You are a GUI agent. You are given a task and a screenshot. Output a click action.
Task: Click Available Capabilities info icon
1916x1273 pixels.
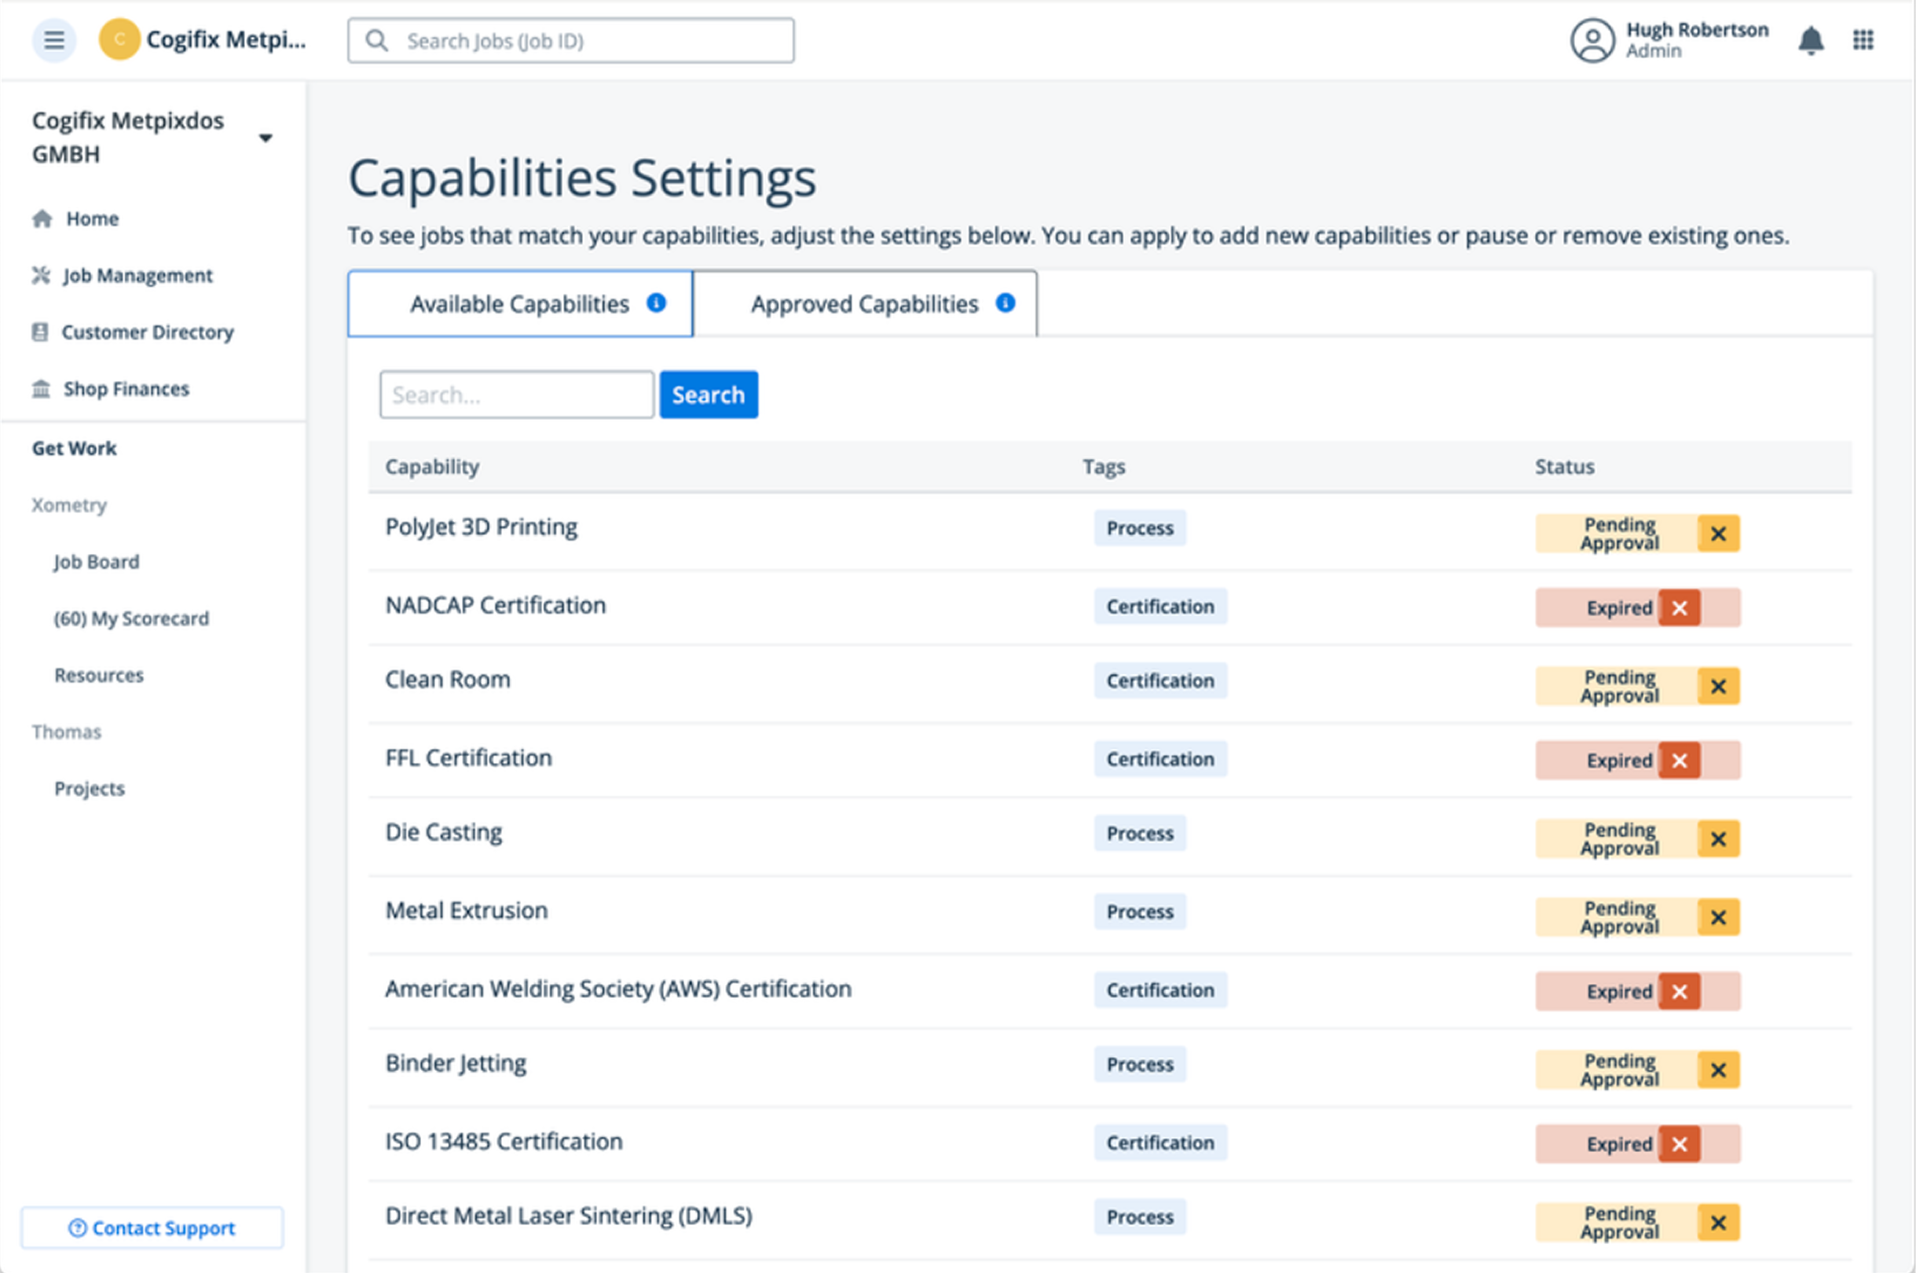(656, 303)
